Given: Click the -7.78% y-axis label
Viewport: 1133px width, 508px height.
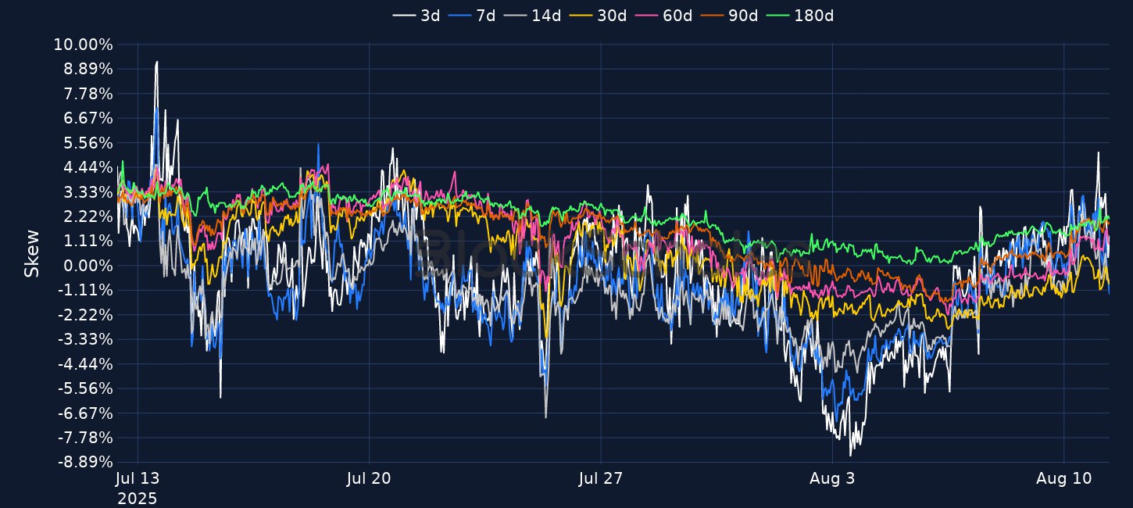Looking at the screenshot, I should coord(85,438).
